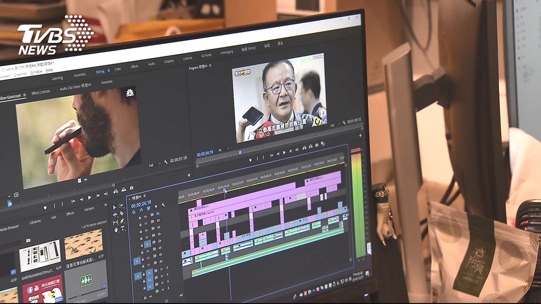Viewport: 541px width, 304px height.
Task: Open the Help menu
Action: 50,70
